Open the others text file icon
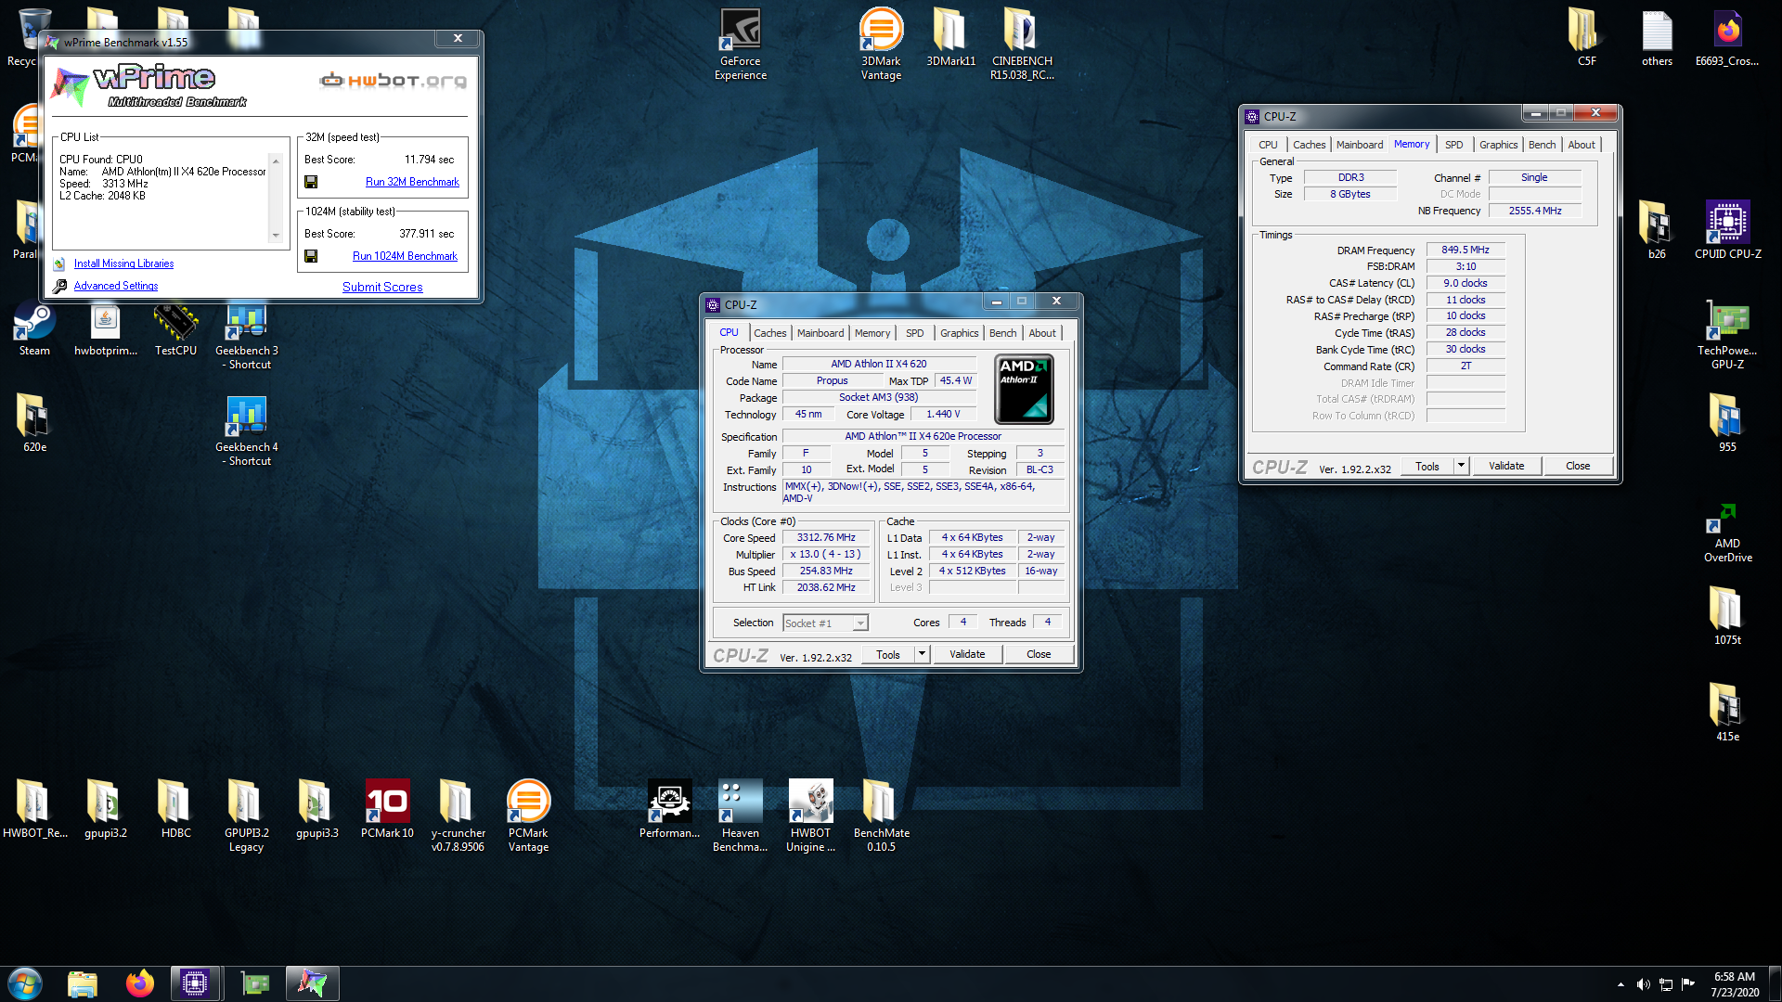Viewport: 1782px width, 1002px height. coord(1657,37)
